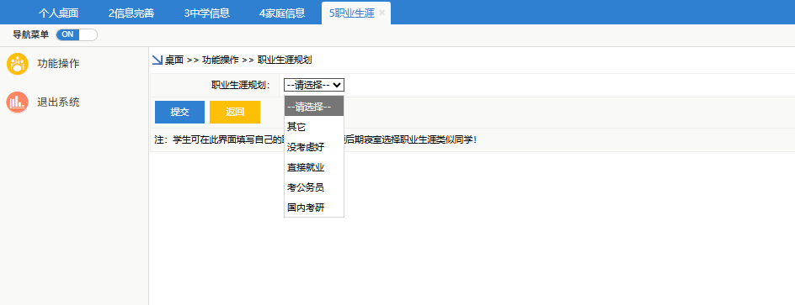Click the 职业生涯规划: field label
Viewport: 795px width, 305px height.
(241, 85)
